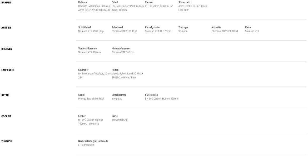Select the Schaltwerk Shimano XTR 9100 value
308x156 pixels.
[x=124, y=31]
